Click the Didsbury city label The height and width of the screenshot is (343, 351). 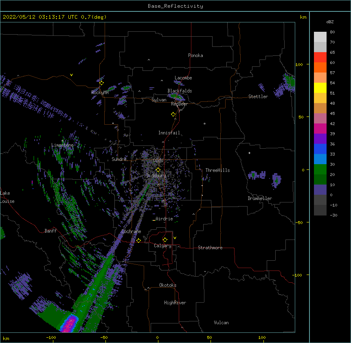[x=156, y=176]
